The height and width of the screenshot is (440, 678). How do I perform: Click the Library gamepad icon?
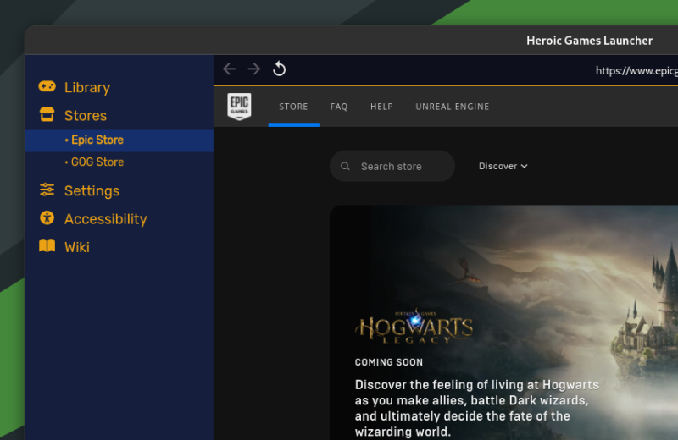[47, 86]
